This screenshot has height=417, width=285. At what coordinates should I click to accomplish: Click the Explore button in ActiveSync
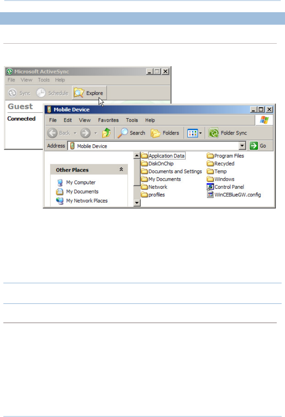(x=89, y=93)
